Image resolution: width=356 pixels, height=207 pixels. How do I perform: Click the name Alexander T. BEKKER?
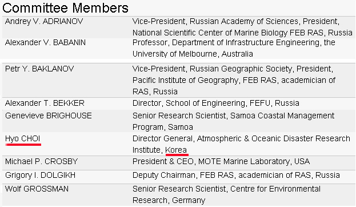pyautogui.click(x=45, y=103)
